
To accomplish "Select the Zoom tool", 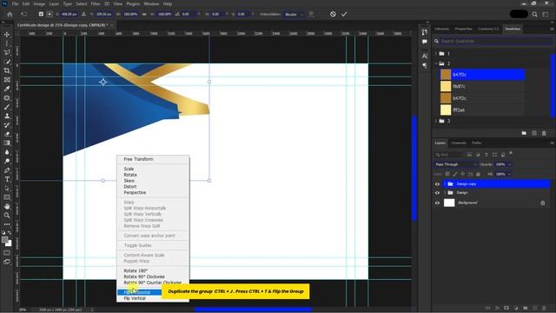I will click(7, 216).
